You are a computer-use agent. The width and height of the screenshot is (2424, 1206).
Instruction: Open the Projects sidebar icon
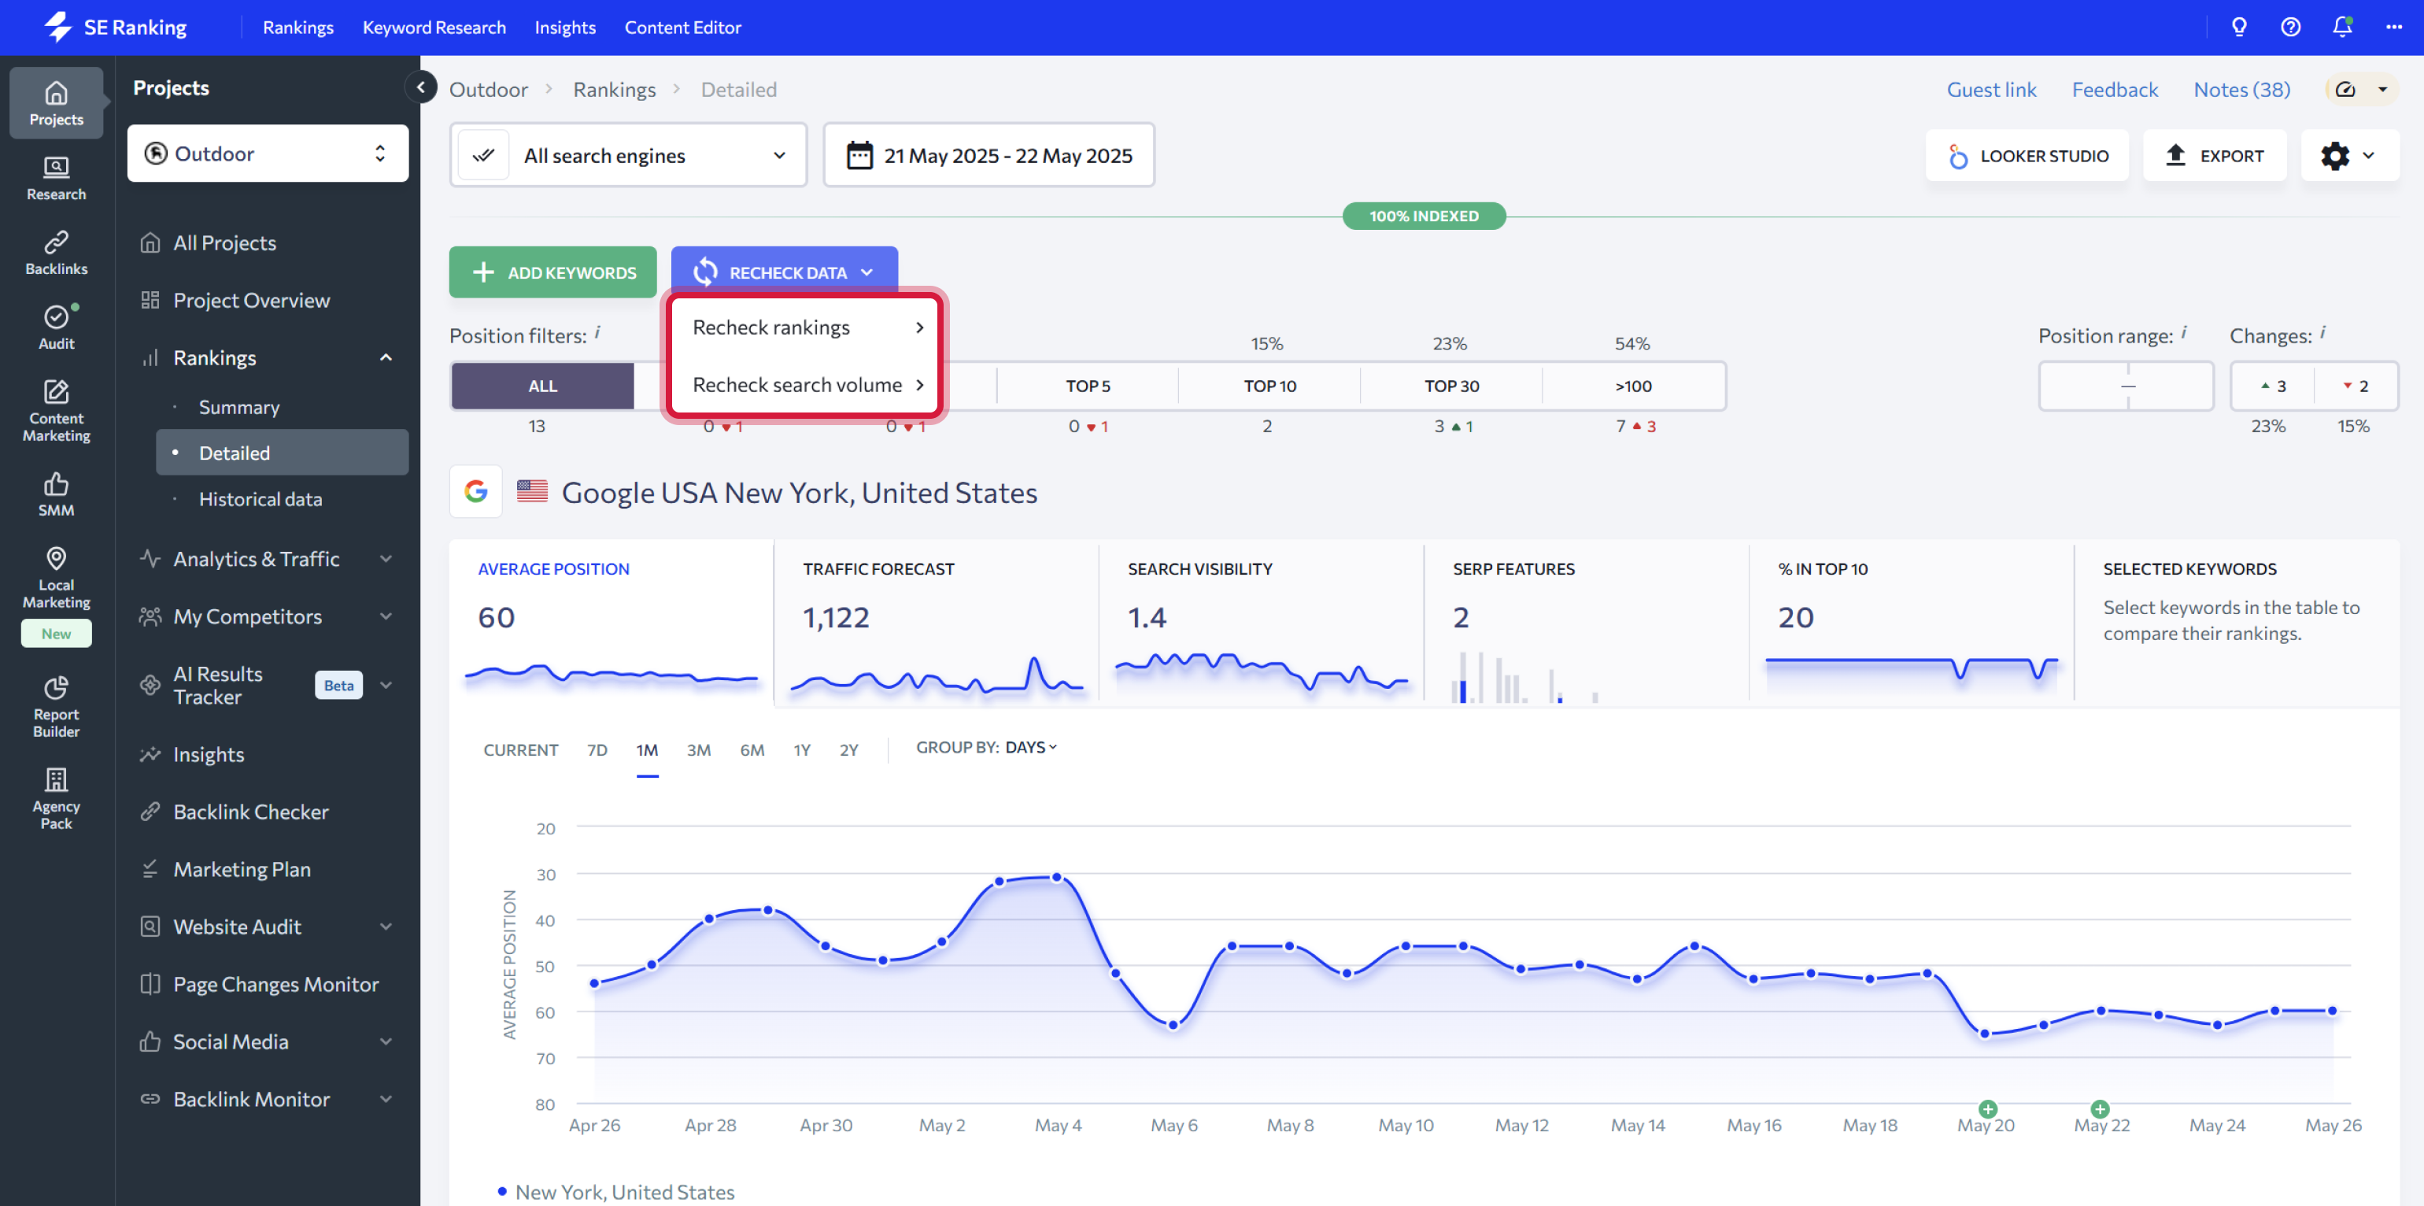tap(56, 102)
